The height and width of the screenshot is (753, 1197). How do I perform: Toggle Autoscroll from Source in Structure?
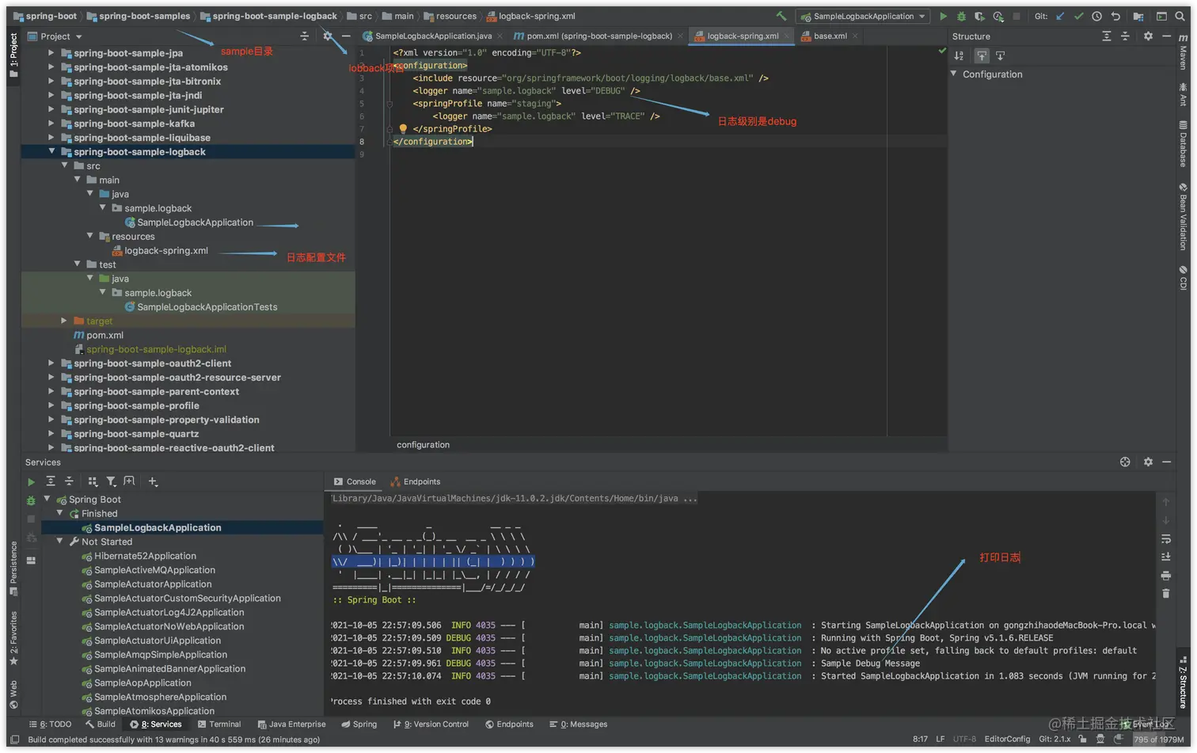pyautogui.click(x=1001, y=55)
